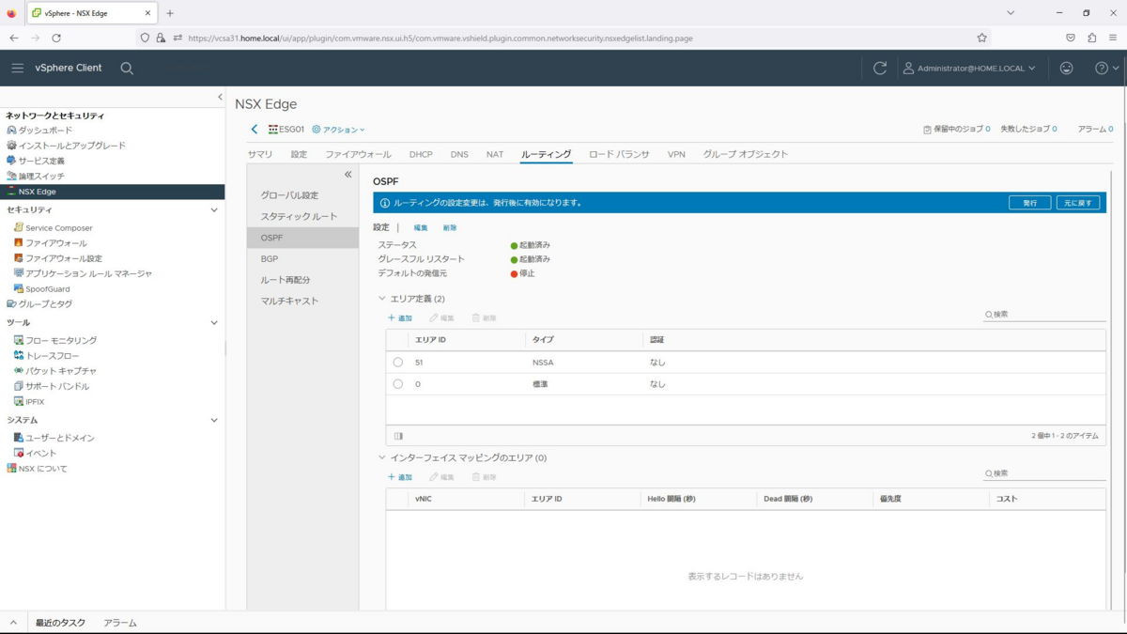Refresh the vSphere Client view
1127x634 pixels.
click(880, 69)
